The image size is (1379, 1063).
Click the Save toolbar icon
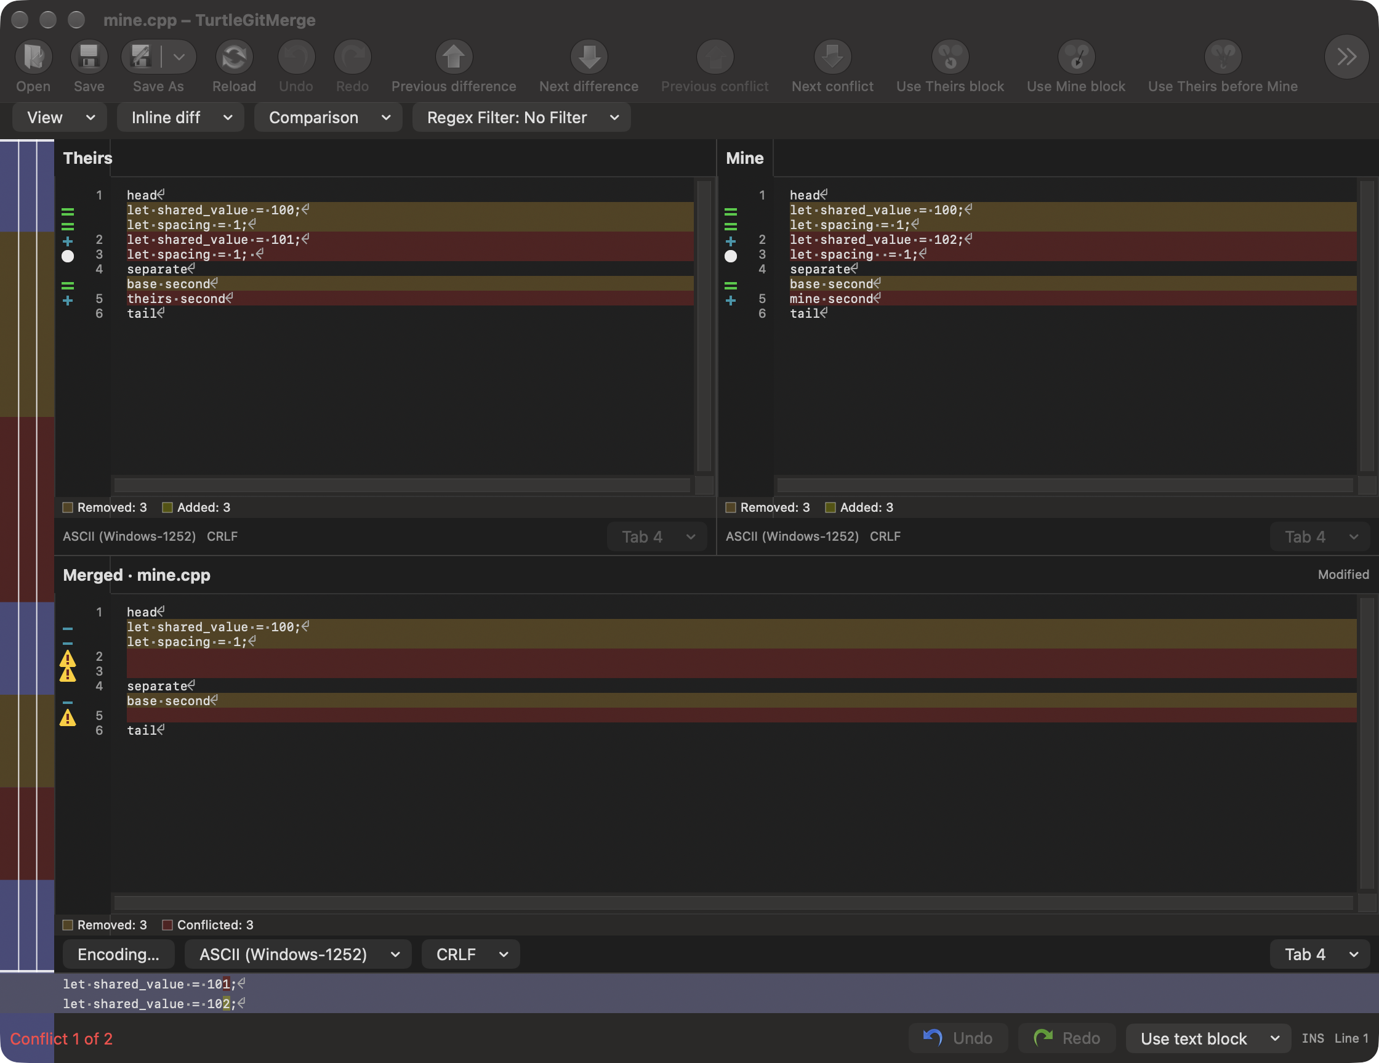pos(89,57)
